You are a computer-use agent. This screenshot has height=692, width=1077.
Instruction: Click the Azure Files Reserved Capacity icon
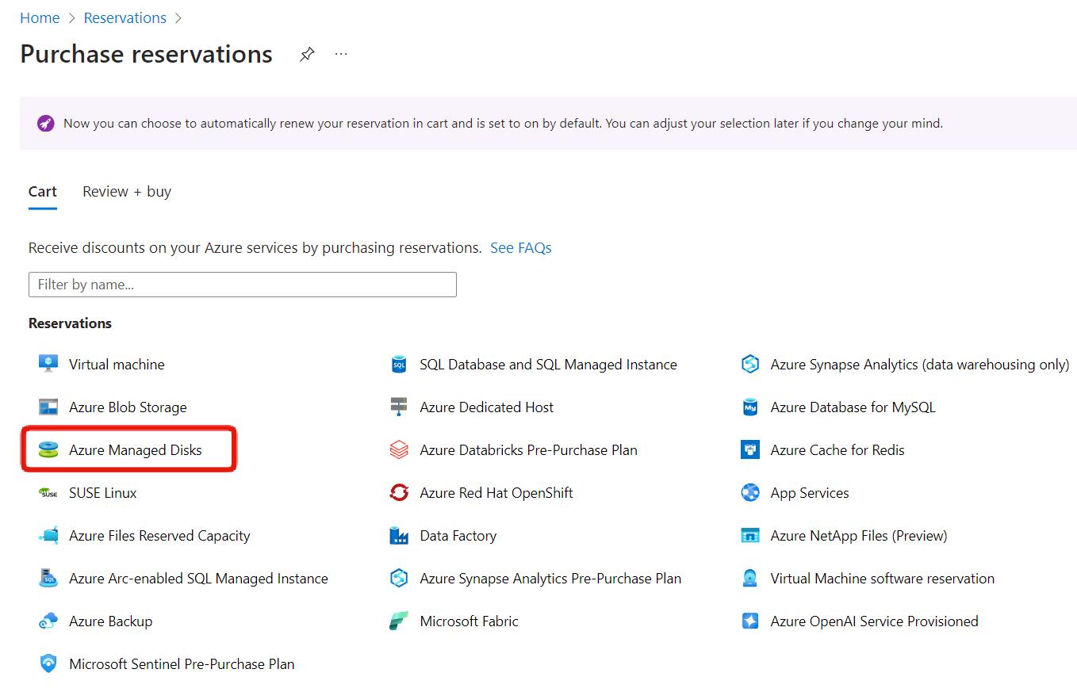pyautogui.click(x=48, y=535)
